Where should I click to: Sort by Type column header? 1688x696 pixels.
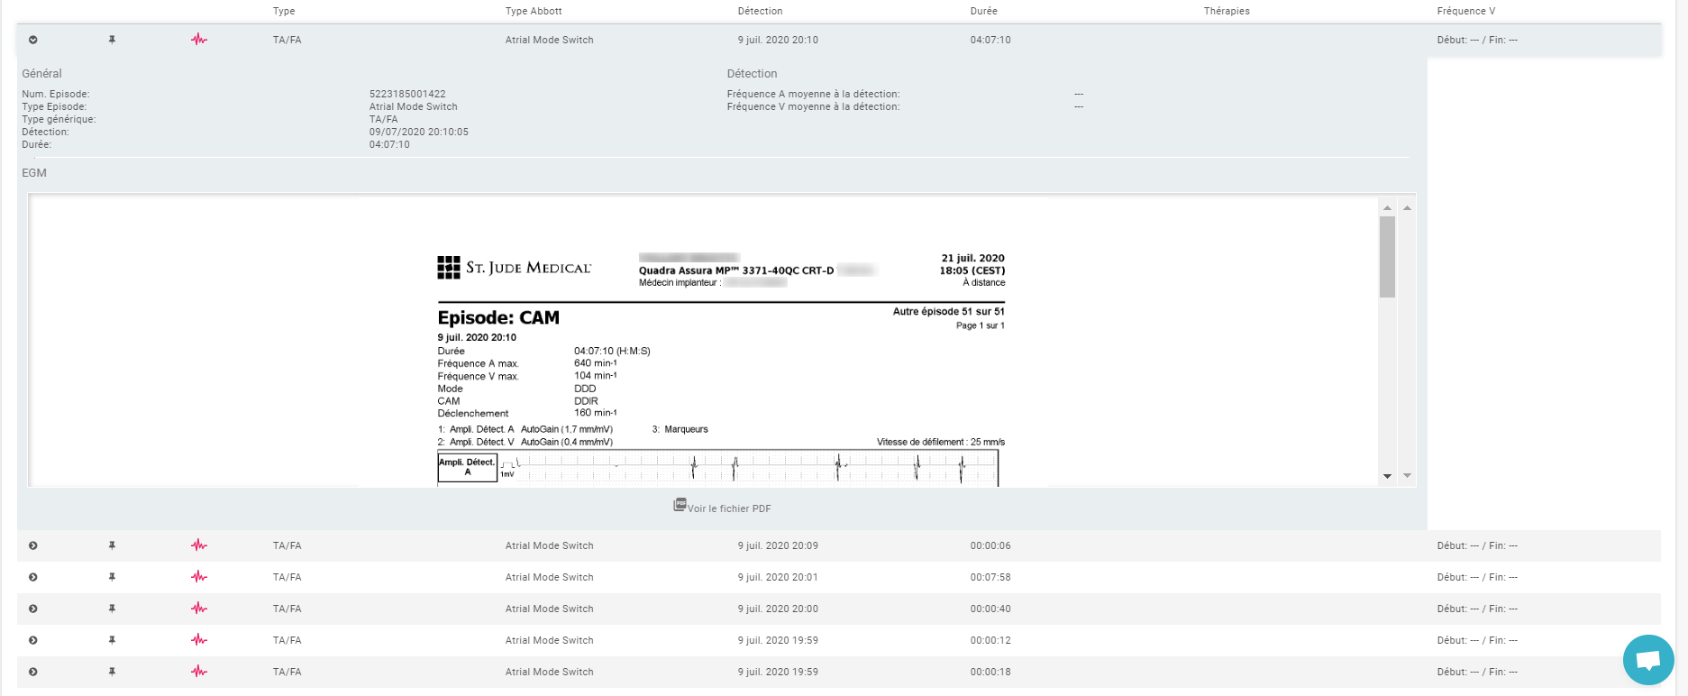[x=284, y=11]
